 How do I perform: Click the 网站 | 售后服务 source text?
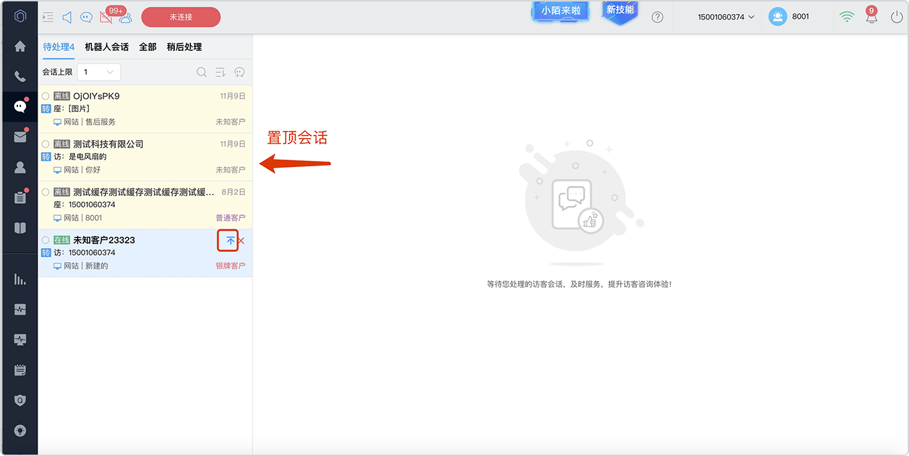[89, 122]
